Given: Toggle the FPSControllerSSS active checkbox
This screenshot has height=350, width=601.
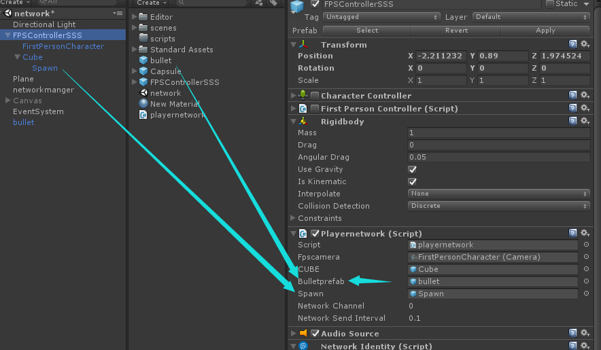Looking at the screenshot, I should pyautogui.click(x=315, y=4).
